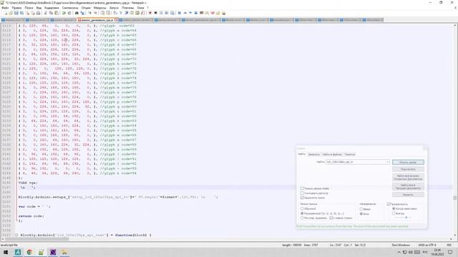Toggle Зациклить поиск checkbox
This screenshot has width=458, height=257.
point(302,198)
